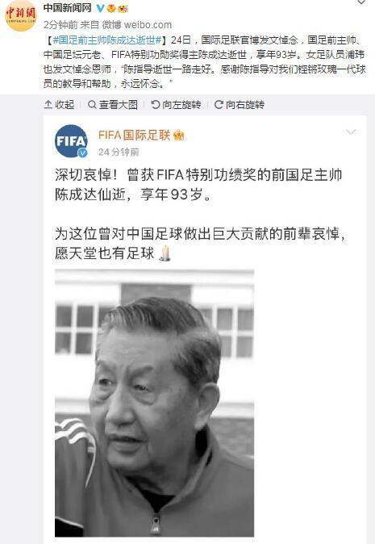Click the 24分钟前 repost timestamp
The image size is (375, 544).
[119, 152]
